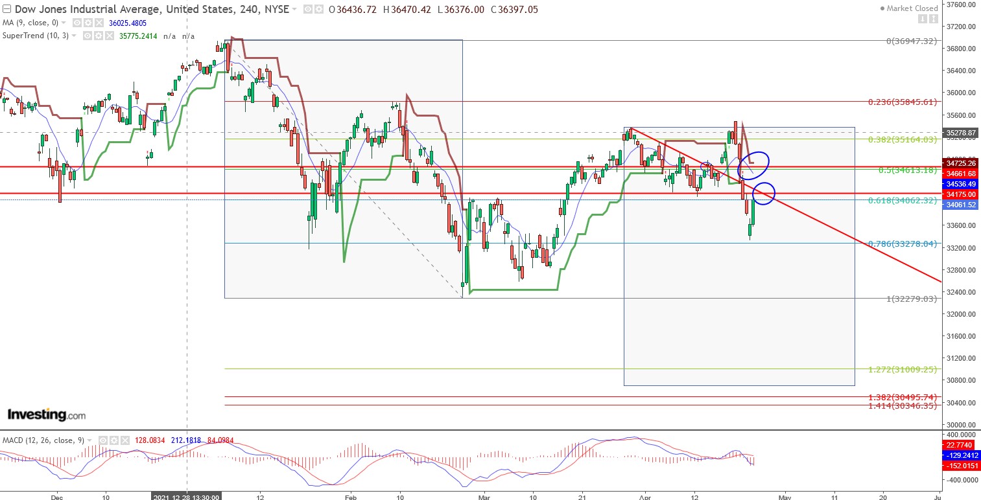Open the SuperTrend settings gear

tap(98, 36)
